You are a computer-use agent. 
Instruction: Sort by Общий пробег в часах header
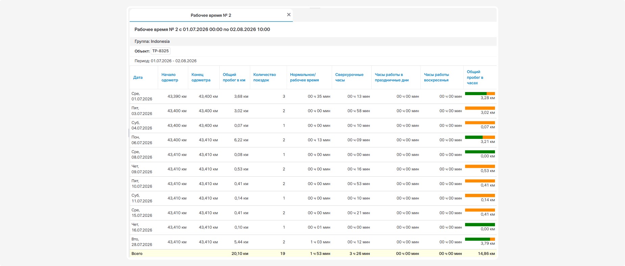[x=475, y=78]
